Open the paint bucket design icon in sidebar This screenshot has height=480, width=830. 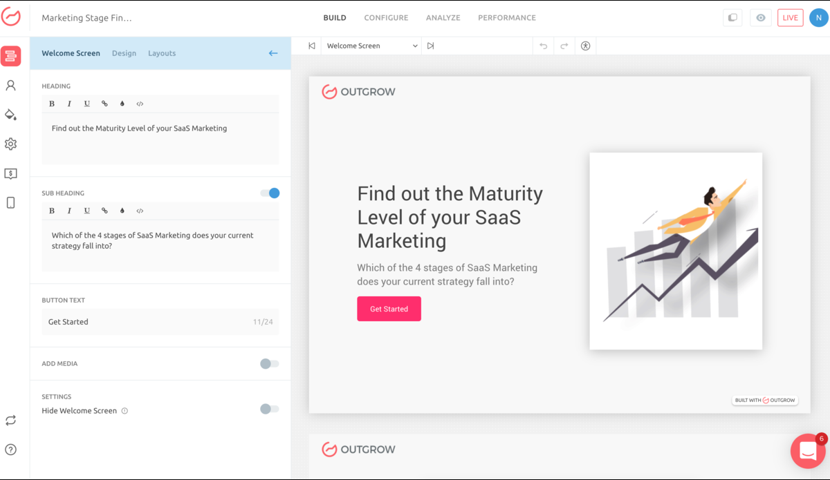click(x=10, y=115)
